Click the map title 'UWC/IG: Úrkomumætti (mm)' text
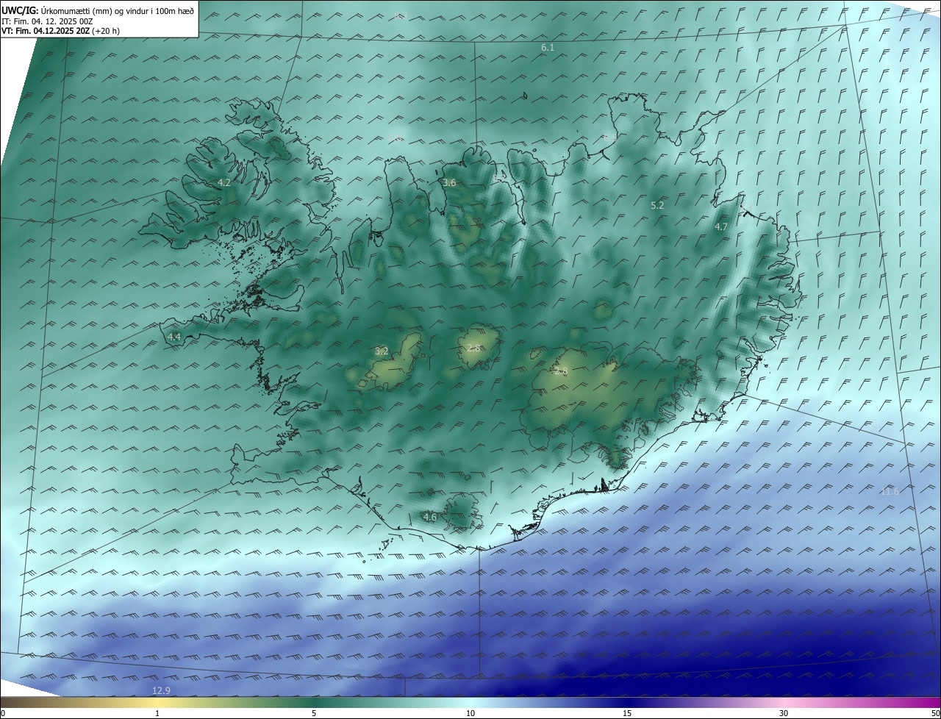The image size is (941, 719). point(56,10)
